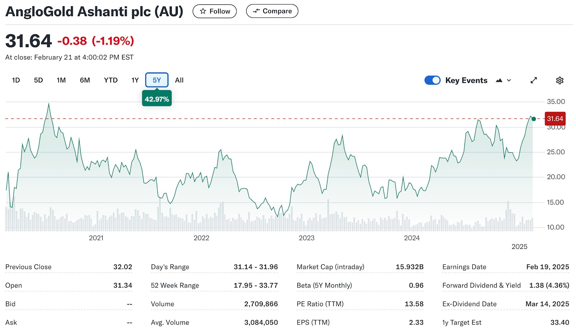Select the 6M time range
Screen dimensions: 576x330
pos(85,80)
